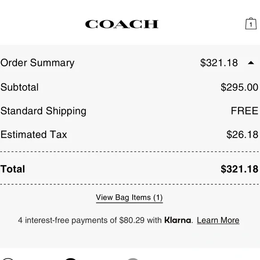The image size is (260, 260).
Task: Select the black step circle at bottom
Action: pyautogui.click(x=70, y=259)
